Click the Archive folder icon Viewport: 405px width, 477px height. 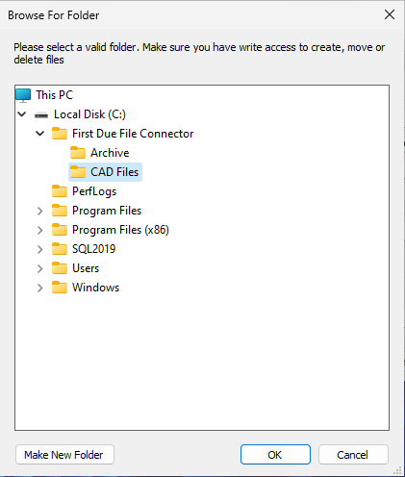(78, 153)
